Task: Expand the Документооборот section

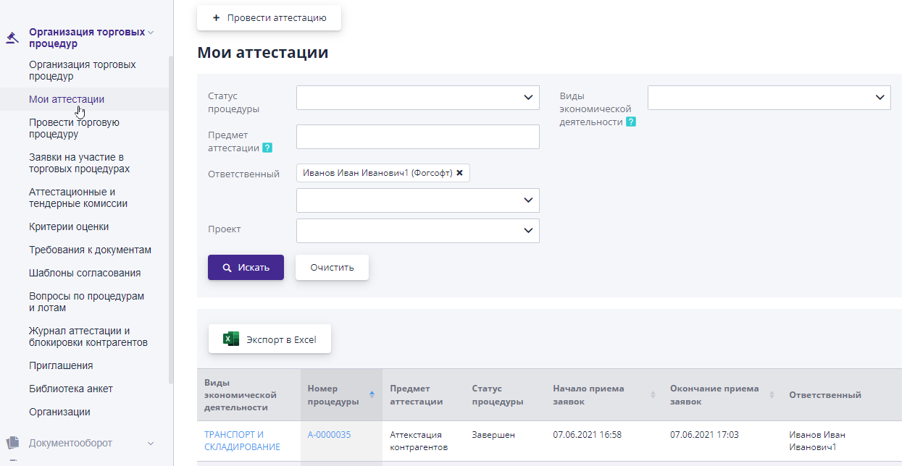Action: click(150, 442)
